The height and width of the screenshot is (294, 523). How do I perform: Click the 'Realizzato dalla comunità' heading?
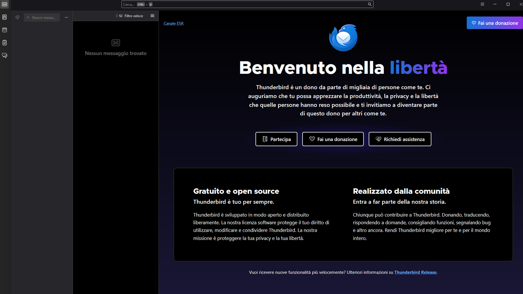[x=401, y=191]
